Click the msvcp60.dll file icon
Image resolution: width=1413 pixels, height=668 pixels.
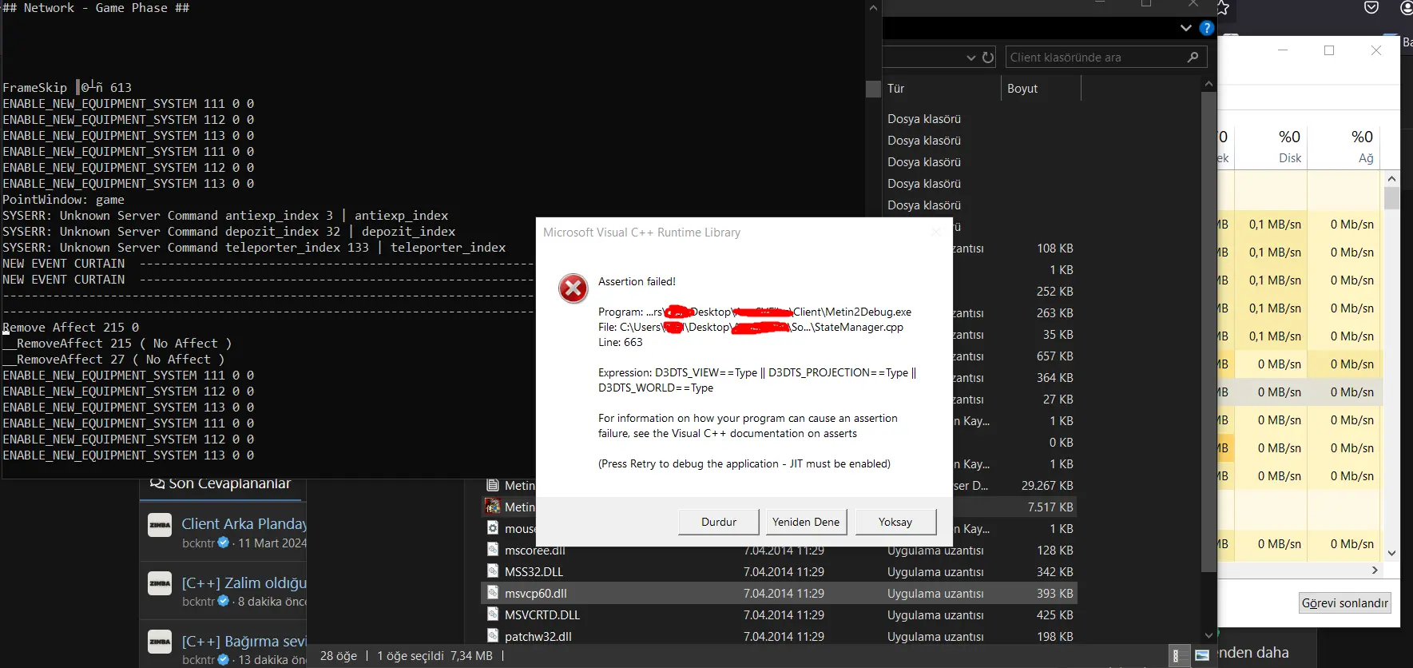point(494,594)
